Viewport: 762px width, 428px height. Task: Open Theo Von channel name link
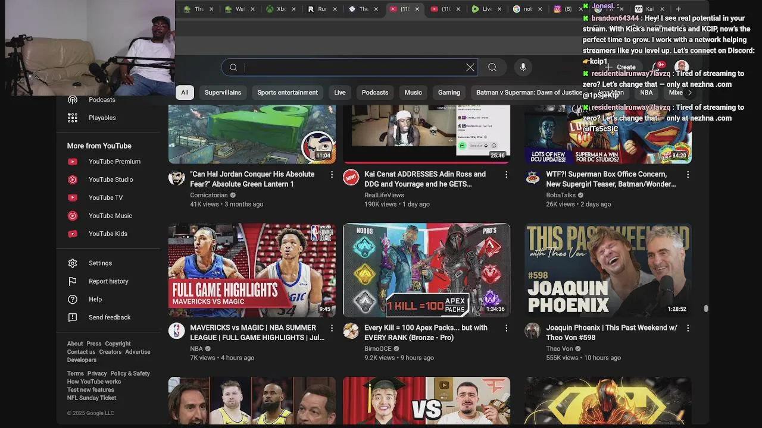560,348
